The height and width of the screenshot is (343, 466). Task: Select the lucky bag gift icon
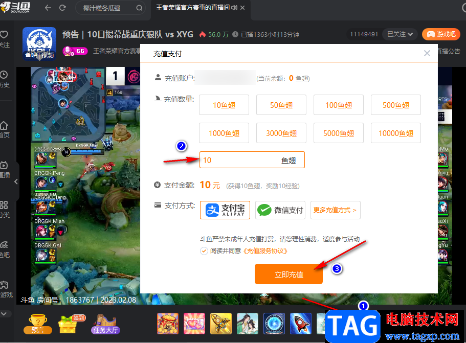(168, 324)
